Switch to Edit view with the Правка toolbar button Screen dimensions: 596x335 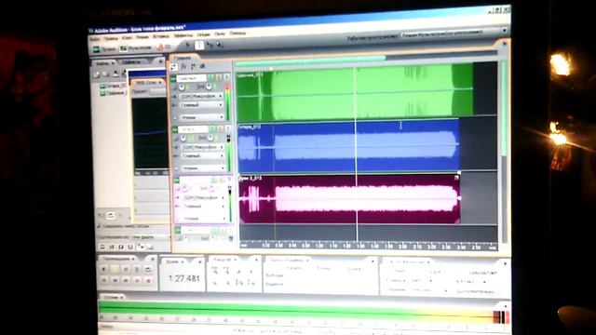(104, 49)
